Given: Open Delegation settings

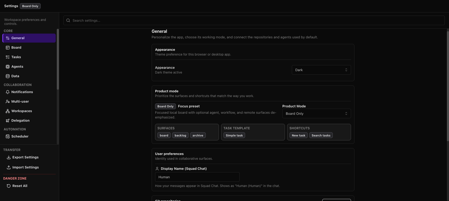Looking at the screenshot, I should pos(29,121).
